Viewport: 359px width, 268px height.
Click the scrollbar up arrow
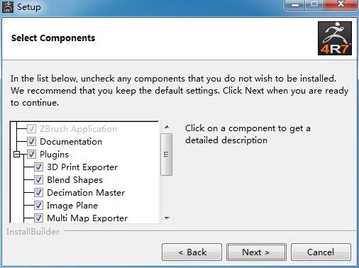167,127
